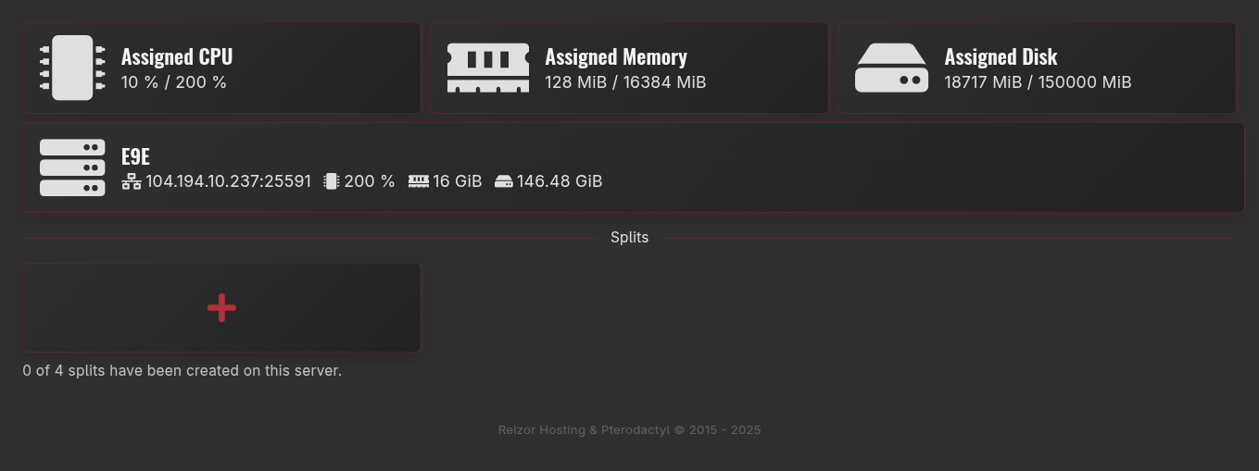Click the small CPU icon beside 200 %
The width and height of the screenshot is (1259, 471).
[x=331, y=181]
